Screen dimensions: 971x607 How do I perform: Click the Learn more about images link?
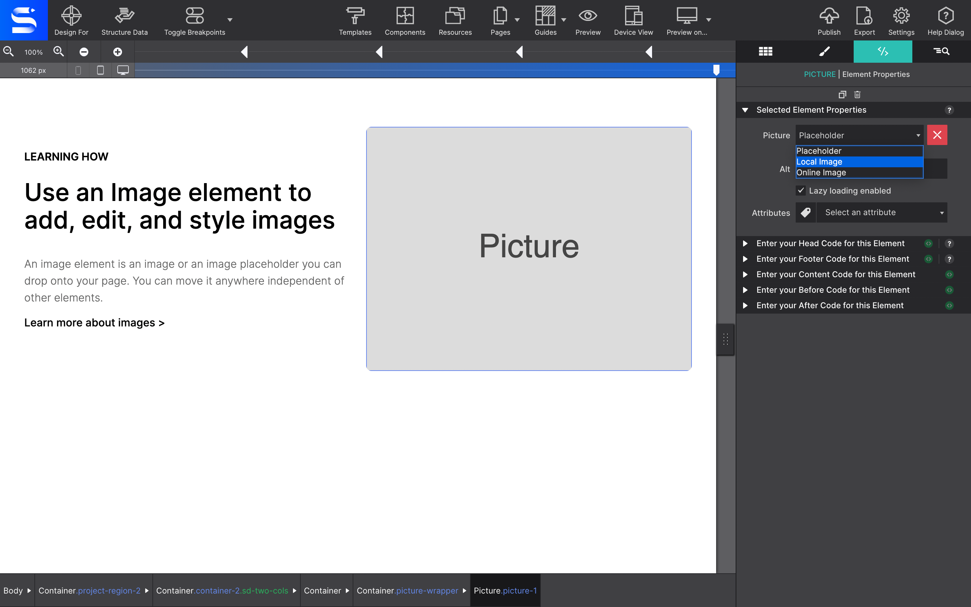click(x=94, y=322)
